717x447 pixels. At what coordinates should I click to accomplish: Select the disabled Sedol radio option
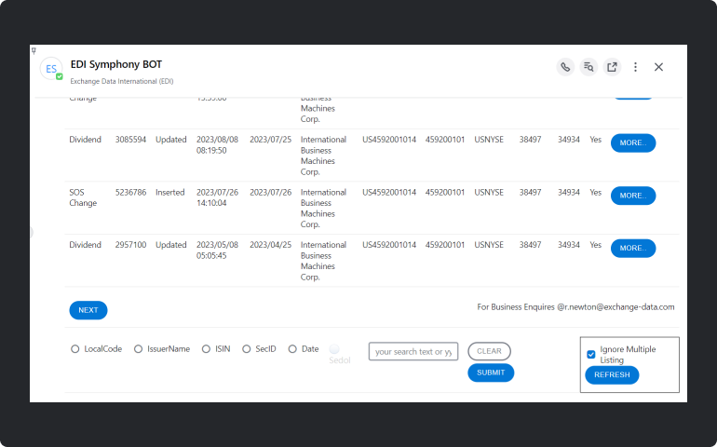334,349
